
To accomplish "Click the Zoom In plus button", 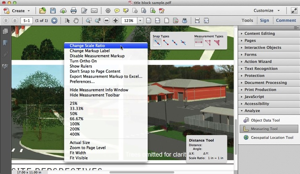I will click(x=116, y=20).
